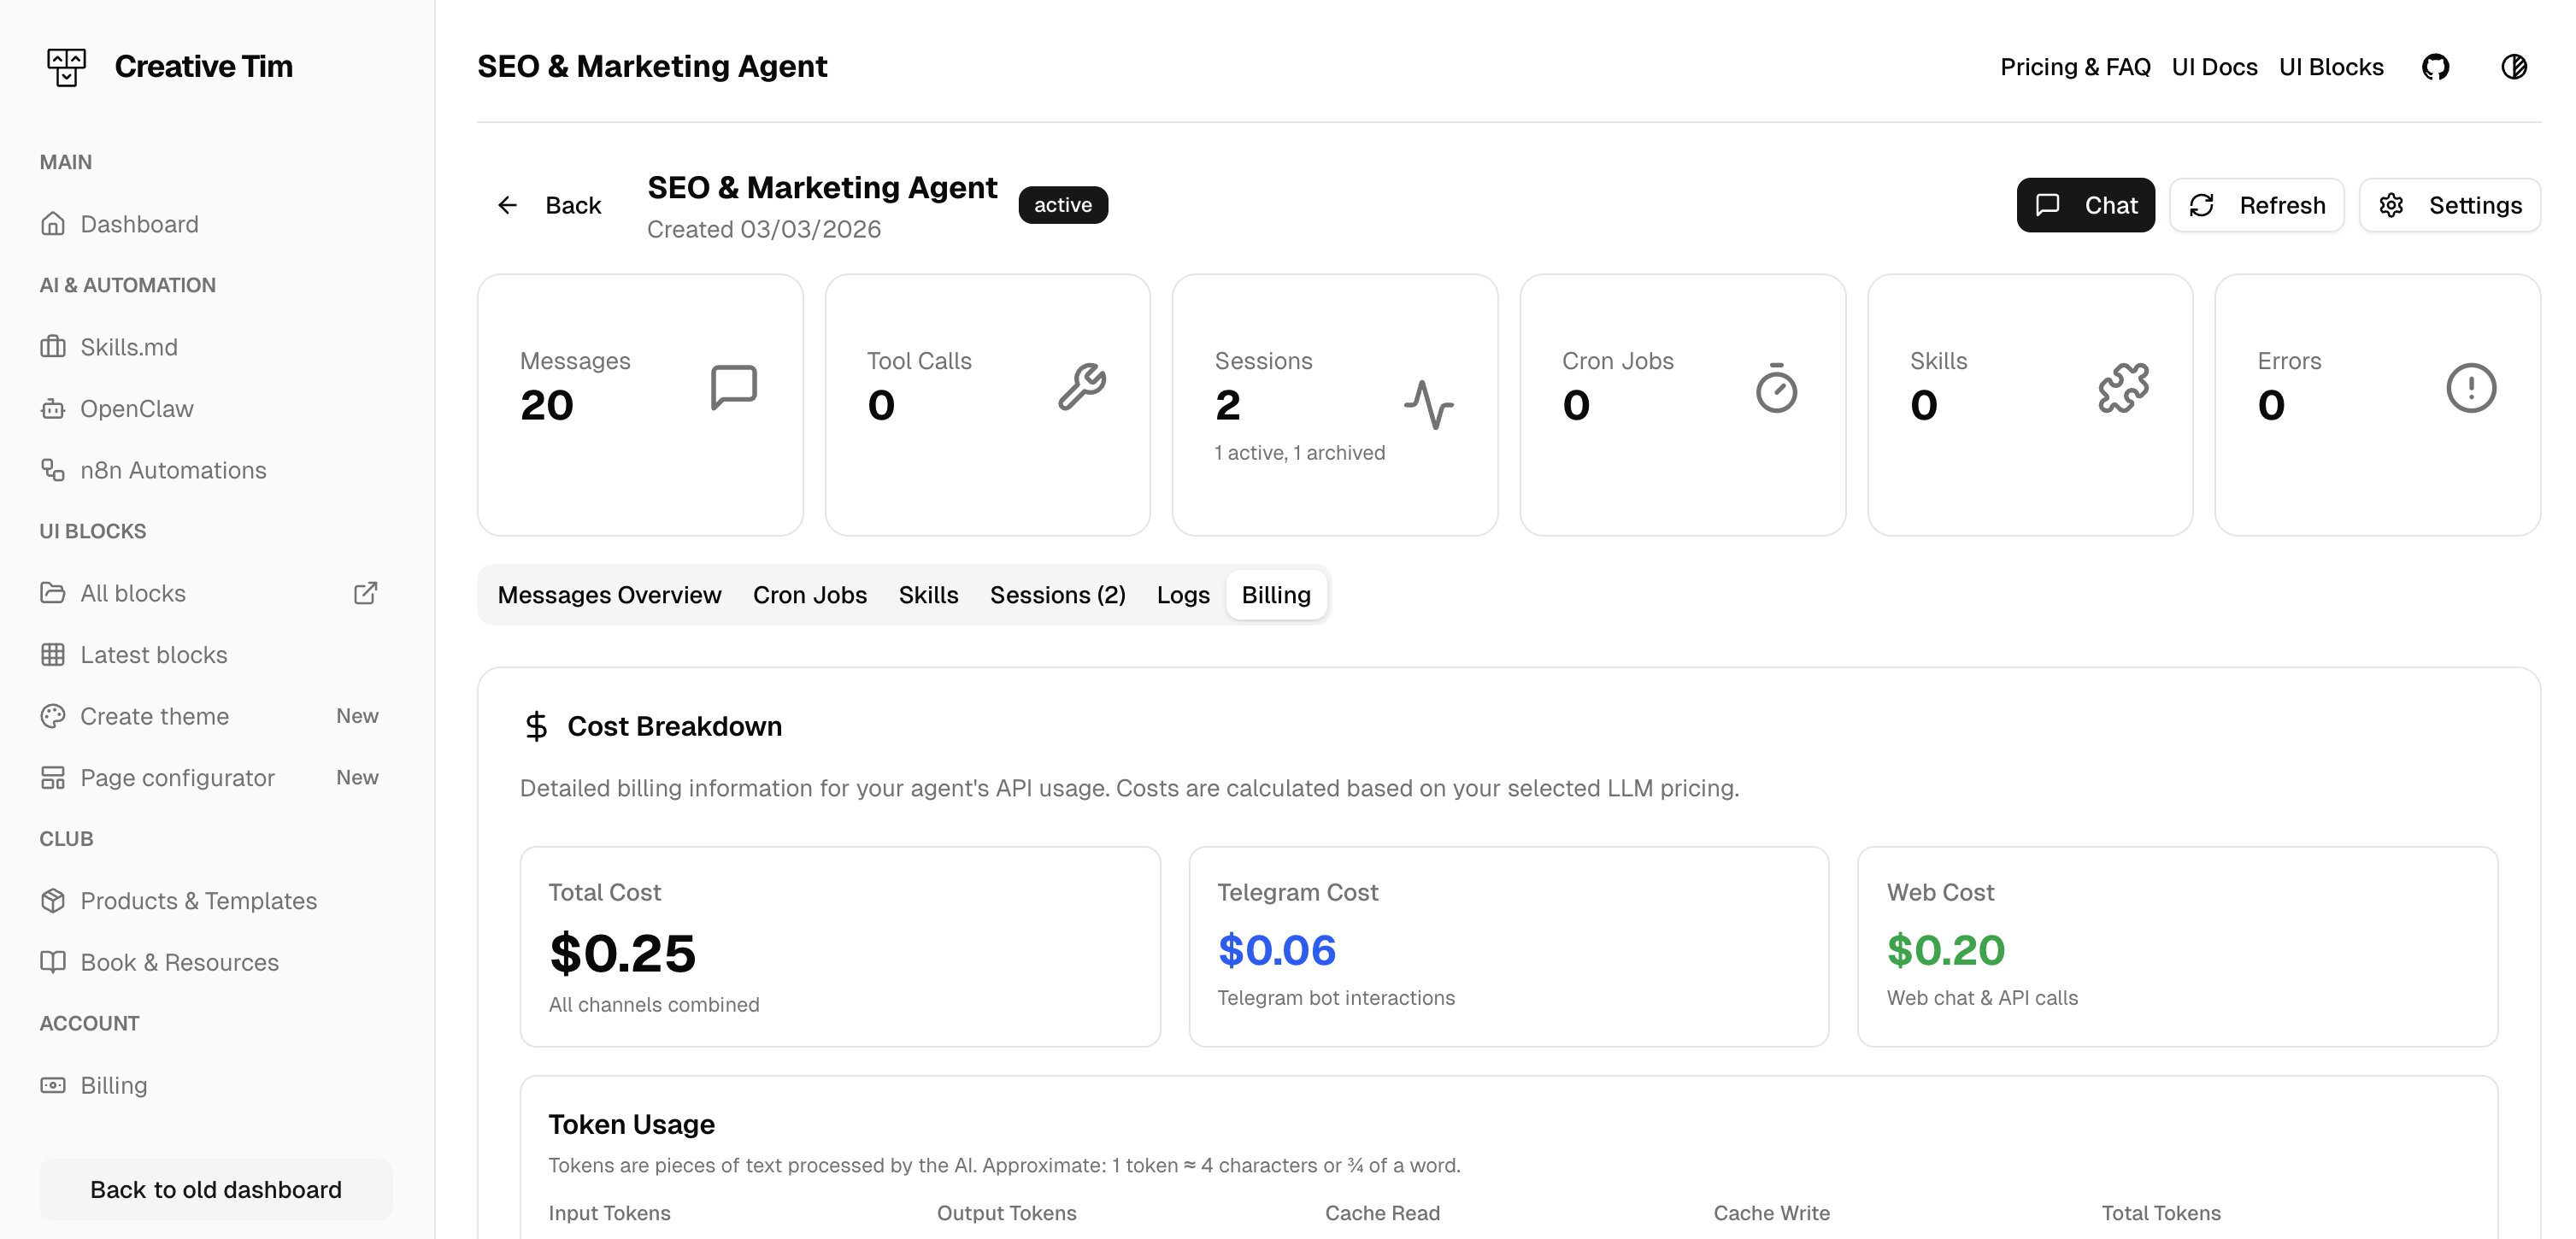Image resolution: width=2576 pixels, height=1239 pixels.
Task: Click the dollar sign icon by Cost Breakdown
Action: click(x=536, y=726)
